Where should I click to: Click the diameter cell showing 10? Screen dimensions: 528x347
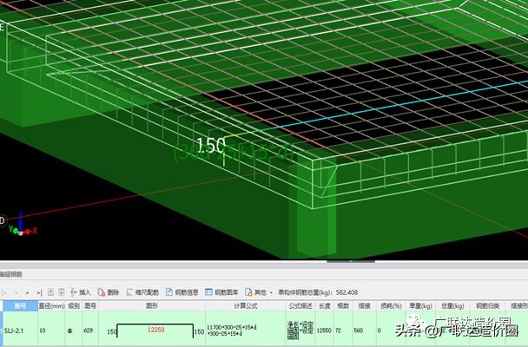point(51,331)
